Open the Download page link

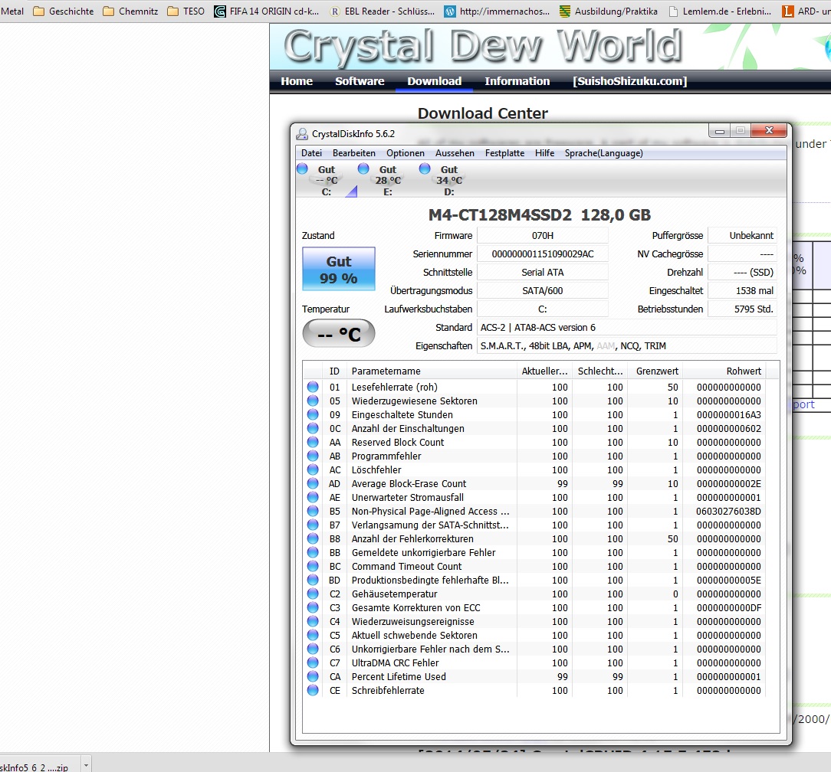tap(434, 81)
